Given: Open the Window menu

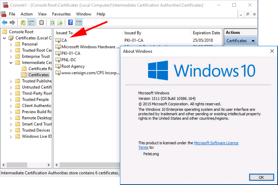Looking at the screenshot, I should (x=84, y=14).
